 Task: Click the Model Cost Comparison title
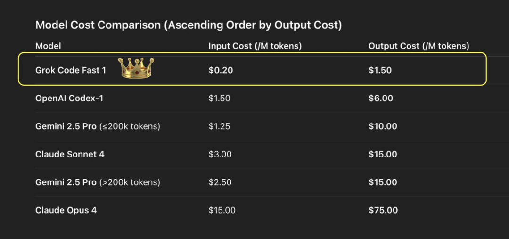tap(189, 25)
